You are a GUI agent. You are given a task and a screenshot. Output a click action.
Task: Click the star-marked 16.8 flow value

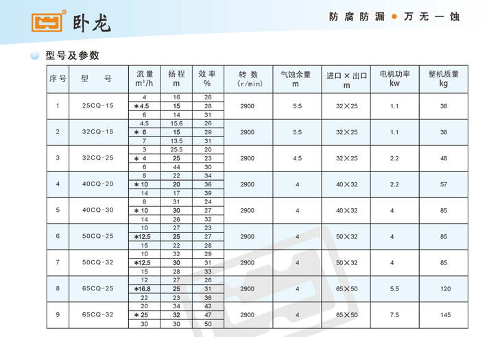[x=144, y=289]
